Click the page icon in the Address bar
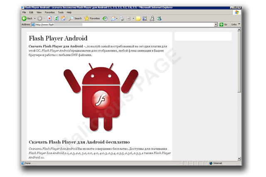 (33, 25)
